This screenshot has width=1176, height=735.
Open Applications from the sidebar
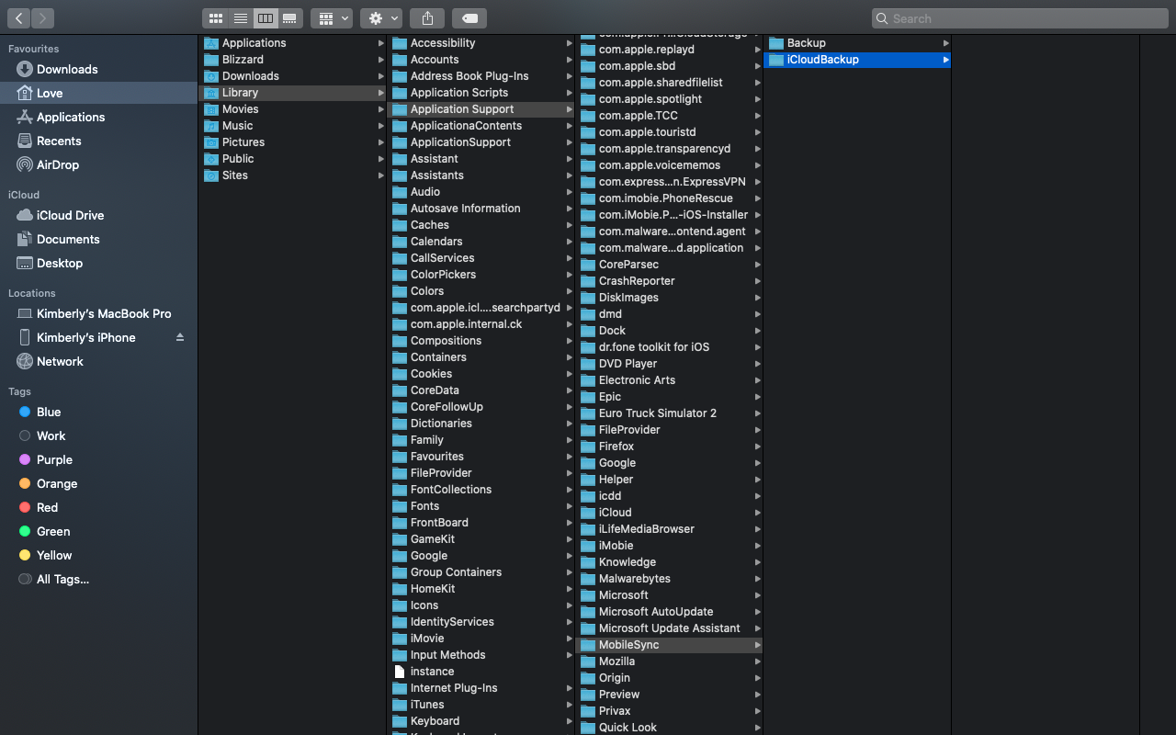tap(98, 117)
